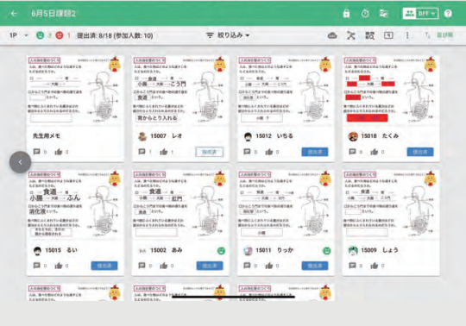Image resolution: width=466 pixels, height=326 pixels.
Task: Click the screen broadcast icon in the header
Action: coord(384,13)
